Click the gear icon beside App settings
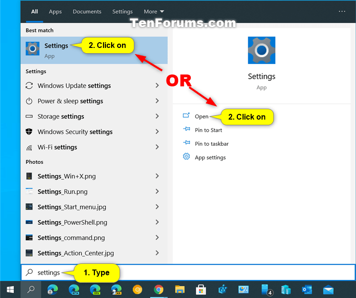 pyautogui.click(x=187, y=157)
